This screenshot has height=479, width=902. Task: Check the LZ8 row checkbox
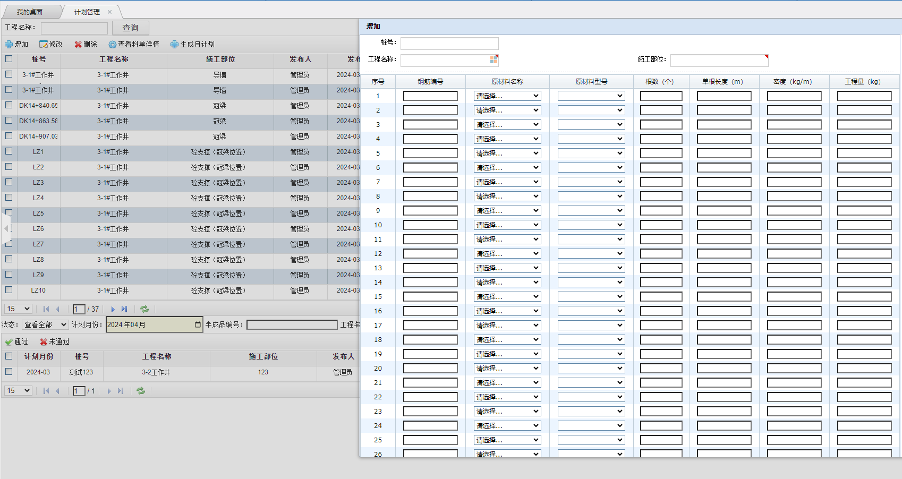pos(9,259)
